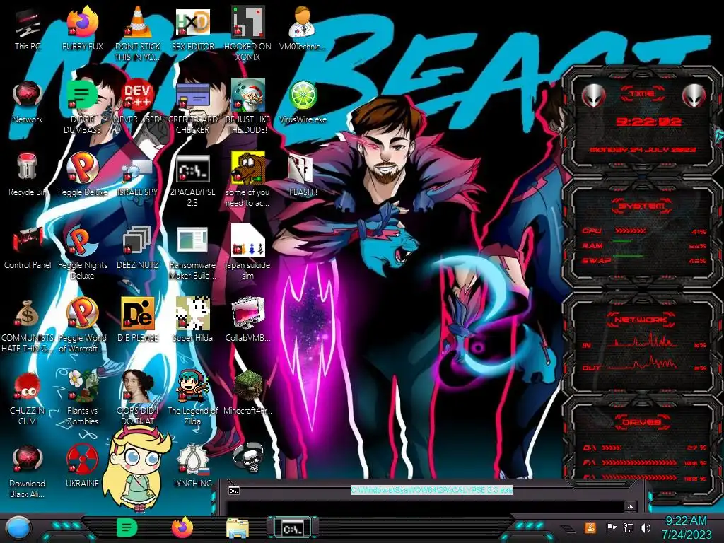Click the MONDAY 24 JULY 2023 date text
The width and height of the screenshot is (724, 543).
643,150
